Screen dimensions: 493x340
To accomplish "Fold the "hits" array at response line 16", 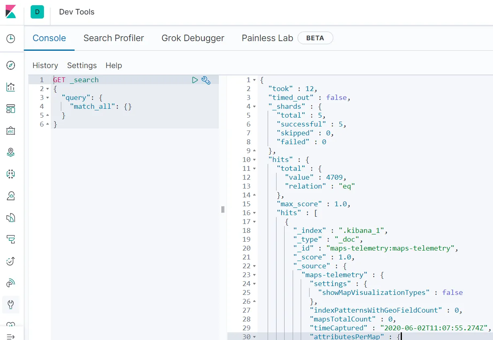I will [254, 213].
